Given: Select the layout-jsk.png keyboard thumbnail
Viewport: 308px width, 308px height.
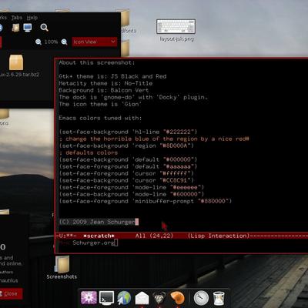Looking at the screenshot, I should pos(176,26).
